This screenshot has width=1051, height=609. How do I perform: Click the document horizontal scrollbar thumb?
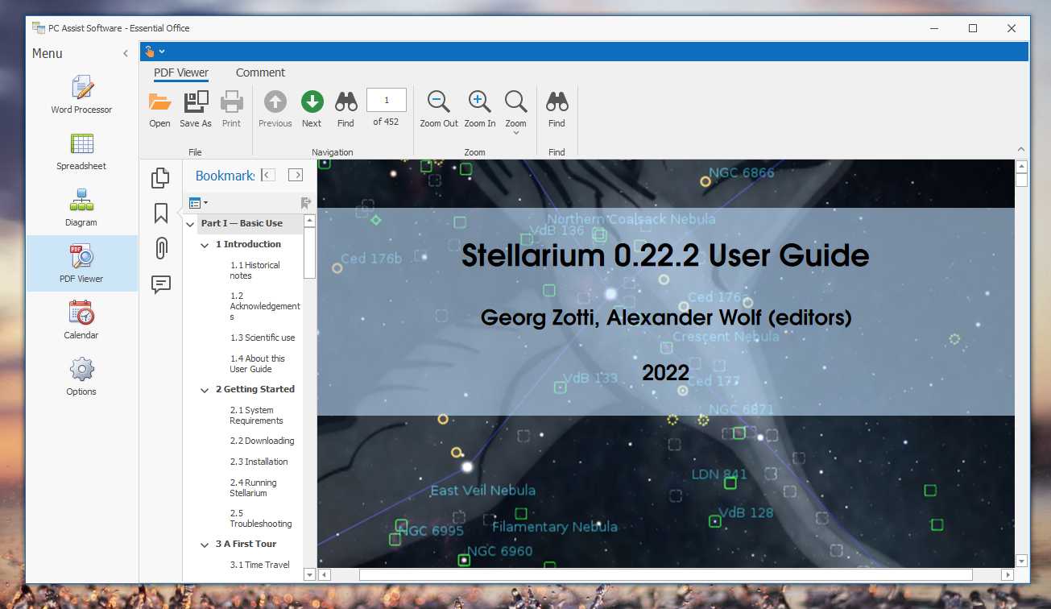point(665,575)
